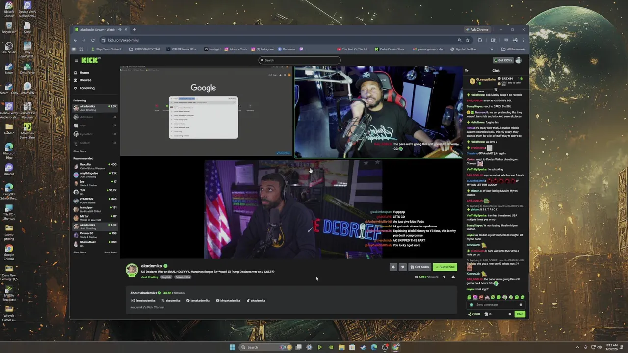Click the green KICK logo
Image resolution: width=628 pixels, height=353 pixels.
91,60
